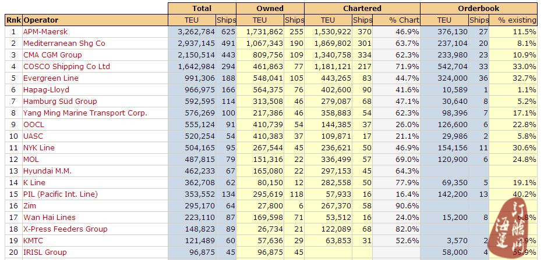Click the Hamburg Süd Group link

(x=60, y=102)
